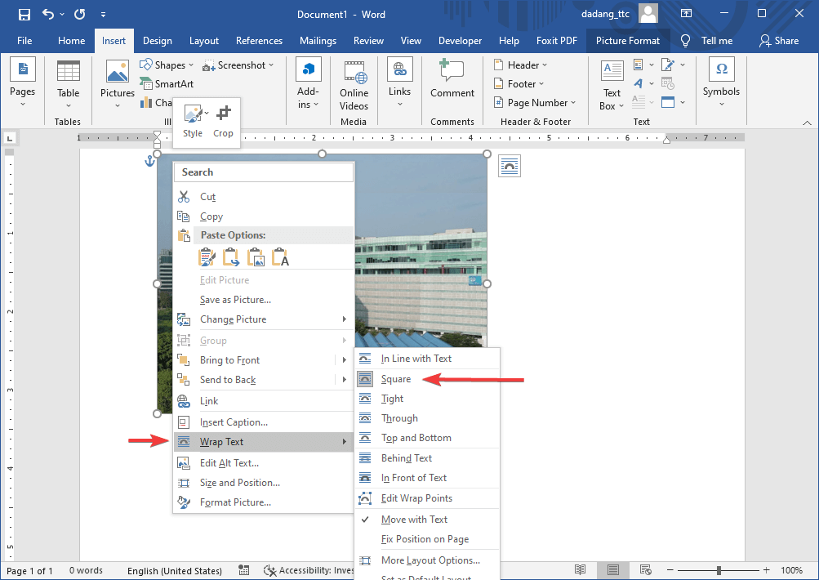Viewport: 819px width, 580px height.
Task: Choose Format Picture from context menu
Action: [x=235, y=502]
